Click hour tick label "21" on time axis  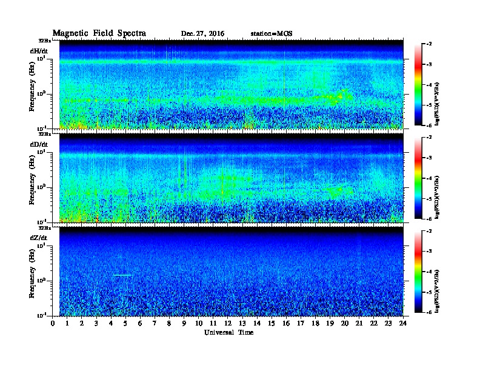tap(359, 323)
